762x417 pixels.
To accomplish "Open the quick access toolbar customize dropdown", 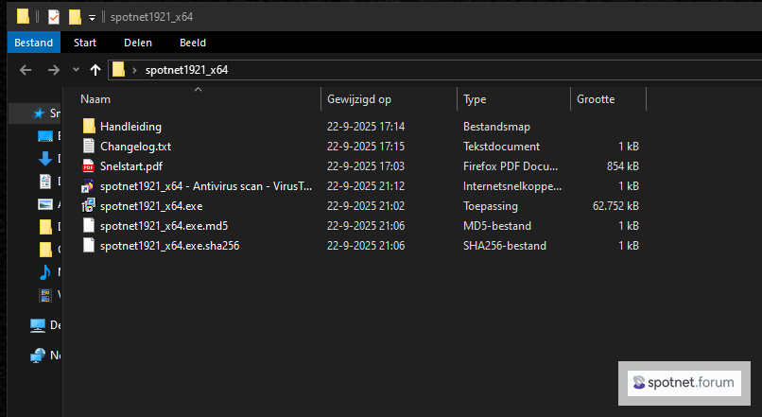I will point(92,18).
